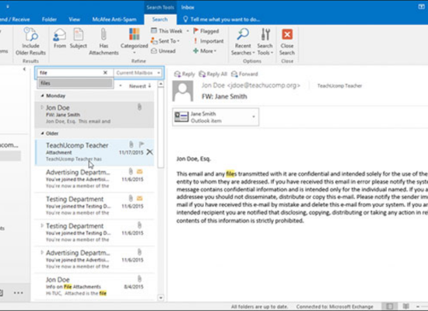Open Recent Searches list
The width and height of the screenshot is (428, 311).
tap(243, 41)
